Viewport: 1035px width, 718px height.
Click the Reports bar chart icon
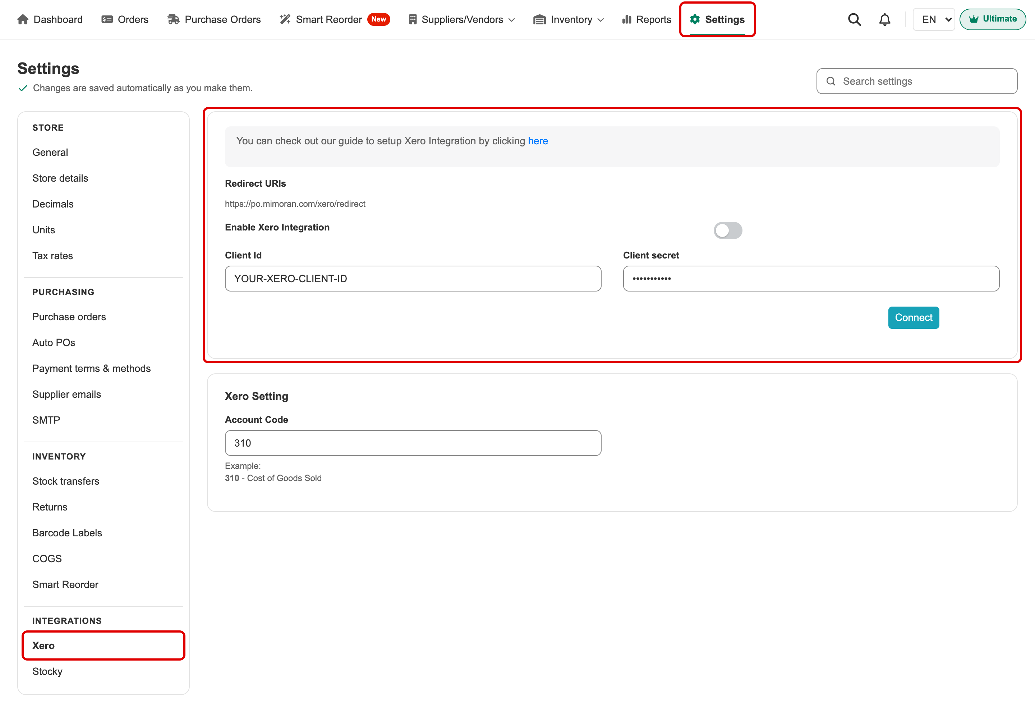point(626,19)
